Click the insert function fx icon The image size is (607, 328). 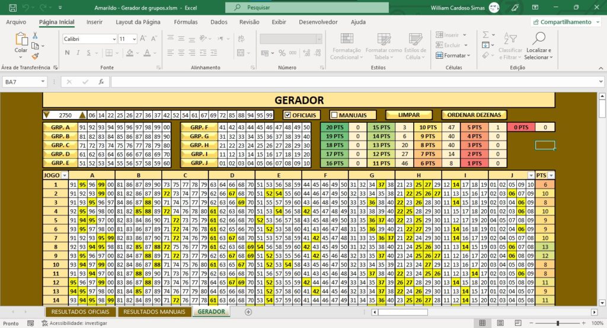pos(101,82)
